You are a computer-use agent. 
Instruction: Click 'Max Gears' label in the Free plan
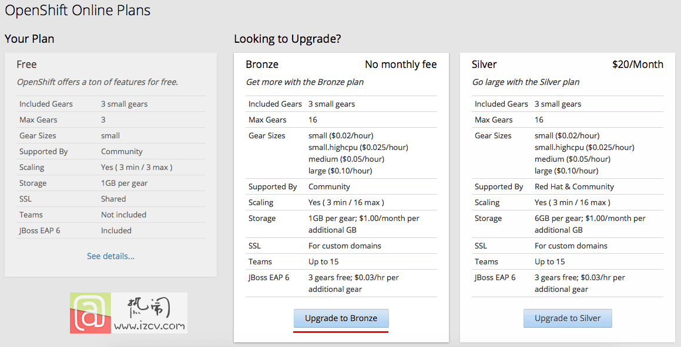38,120
